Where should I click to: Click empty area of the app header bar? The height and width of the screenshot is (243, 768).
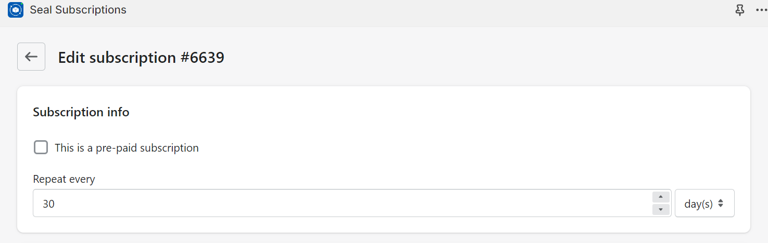coord(417,10)
